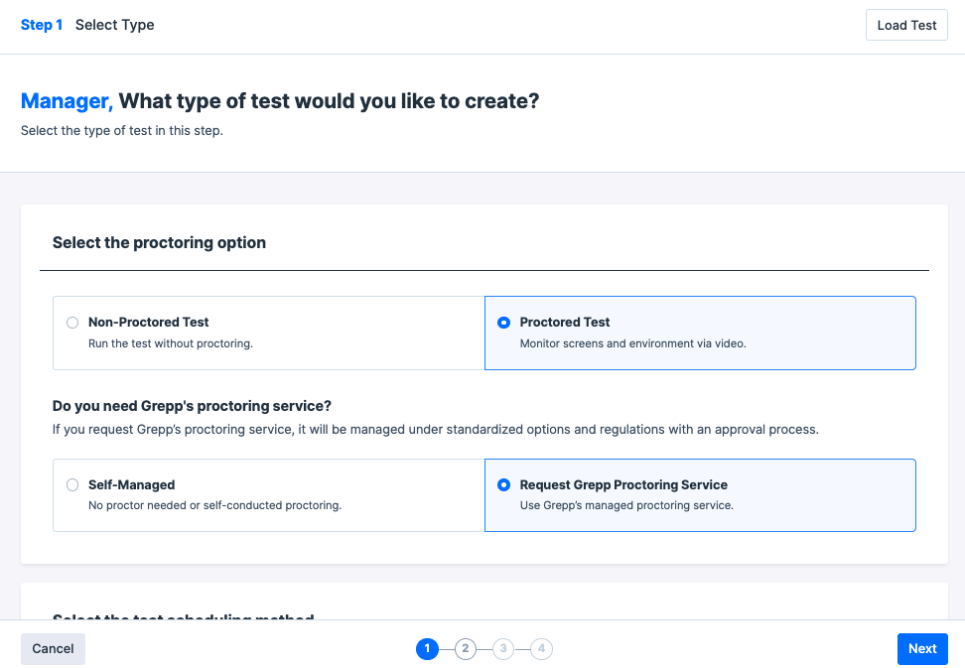Click the Select the proctoring option heading
The height and width of the screenshot is (668, 965).
(159, 242)
